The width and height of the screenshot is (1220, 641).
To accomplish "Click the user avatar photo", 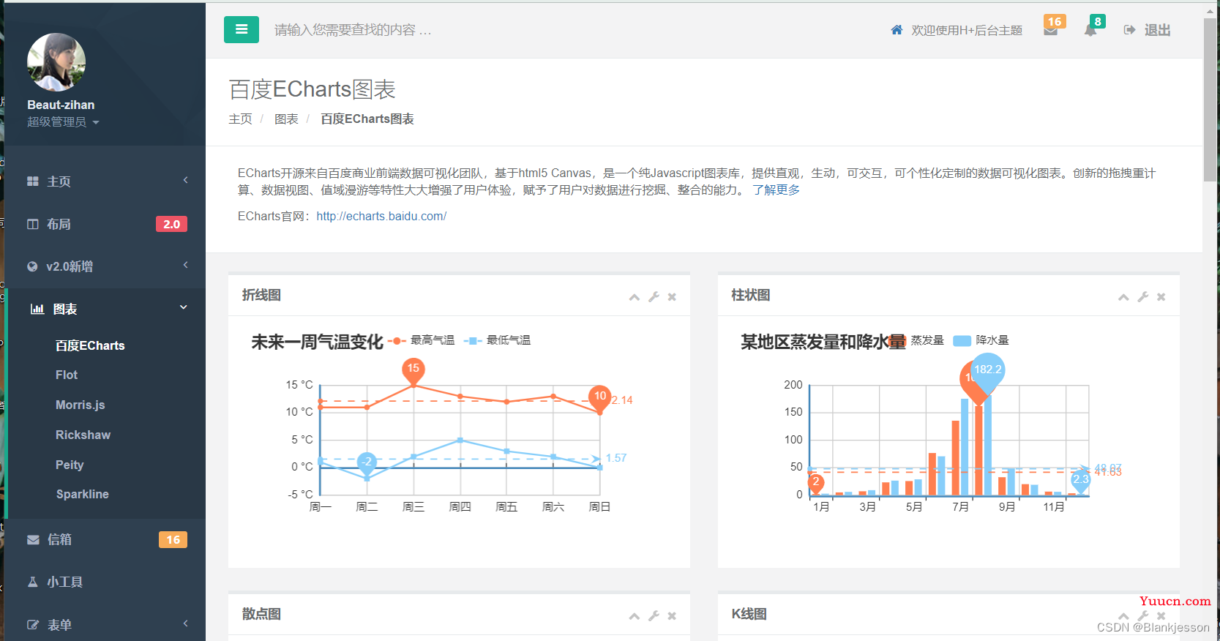I will tap(56, 62).
